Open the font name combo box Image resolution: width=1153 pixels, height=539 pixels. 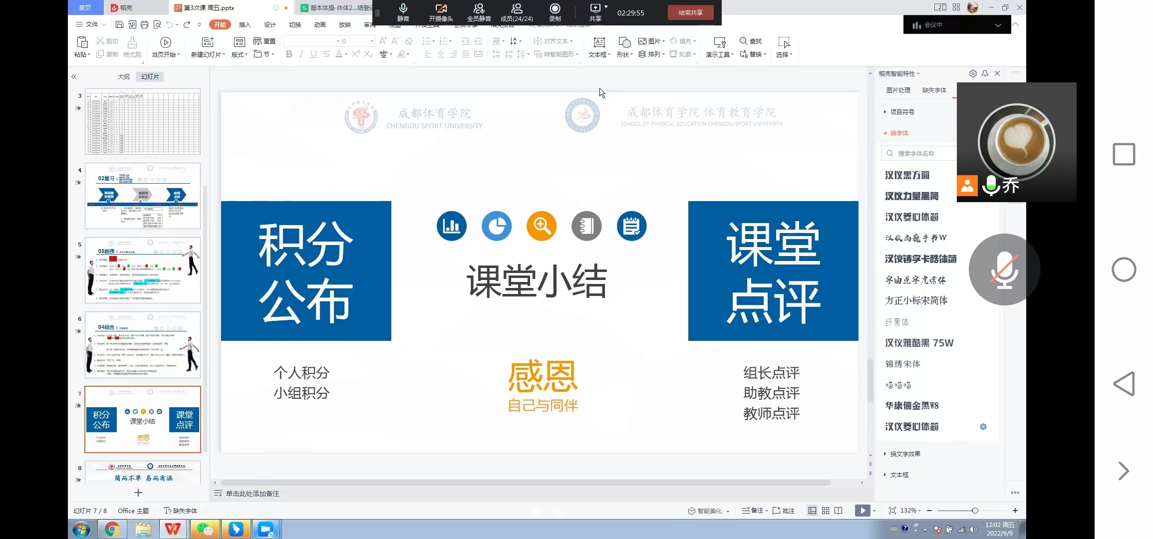click(312, 41)
